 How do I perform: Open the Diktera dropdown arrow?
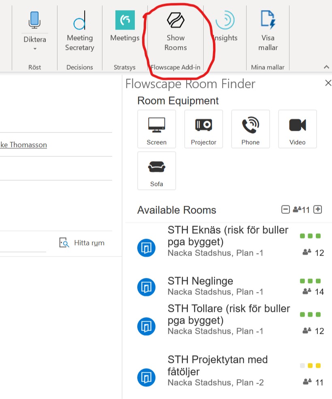coord(35,49)
